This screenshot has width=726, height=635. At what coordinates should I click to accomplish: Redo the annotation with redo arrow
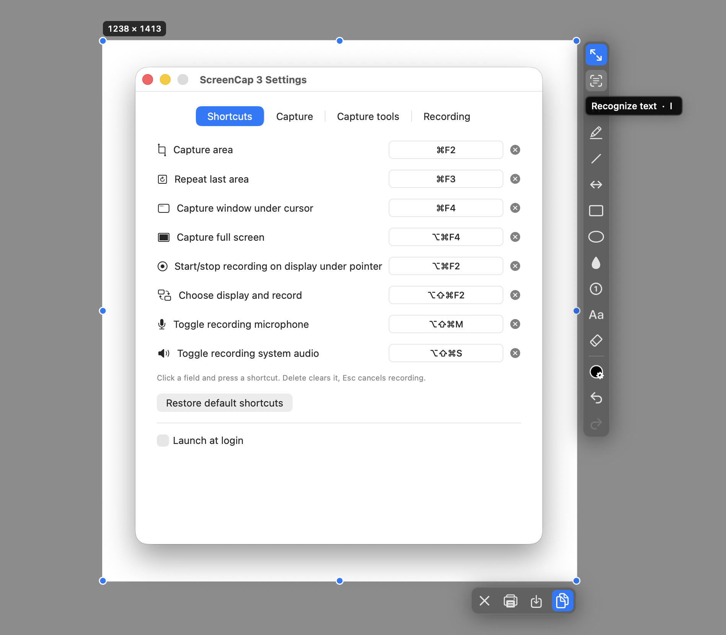pos(596,424)
